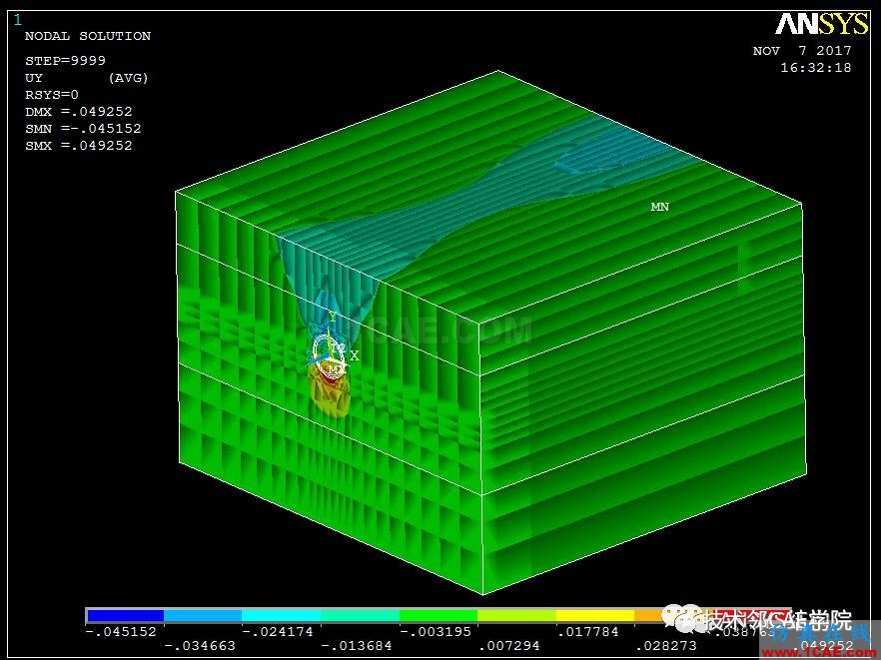The width and height of the screenshot is (881, 660).
Task: Click the (AVG) label
Action: pyautogui.click(x=128, y=78)
